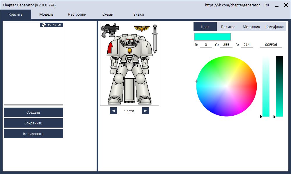Click the R value input field

tap(206, 45)
